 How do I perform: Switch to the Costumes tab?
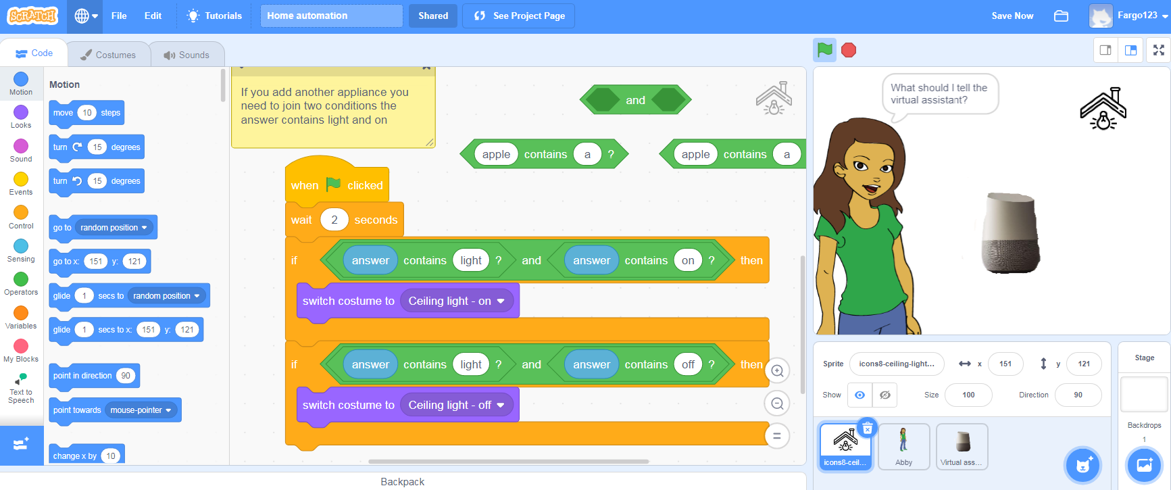point(108,55)
